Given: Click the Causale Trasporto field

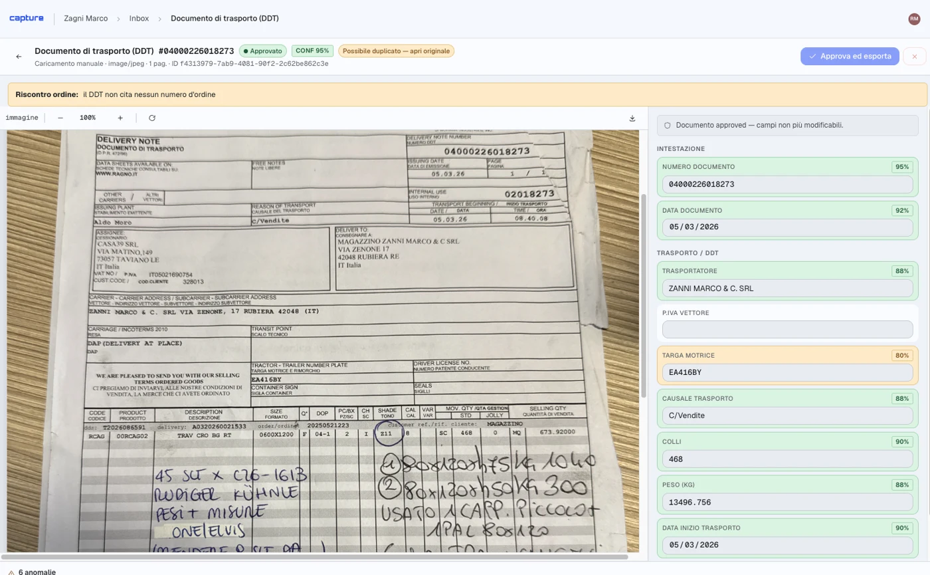Looking at the screenshot, I should (787, 415).
